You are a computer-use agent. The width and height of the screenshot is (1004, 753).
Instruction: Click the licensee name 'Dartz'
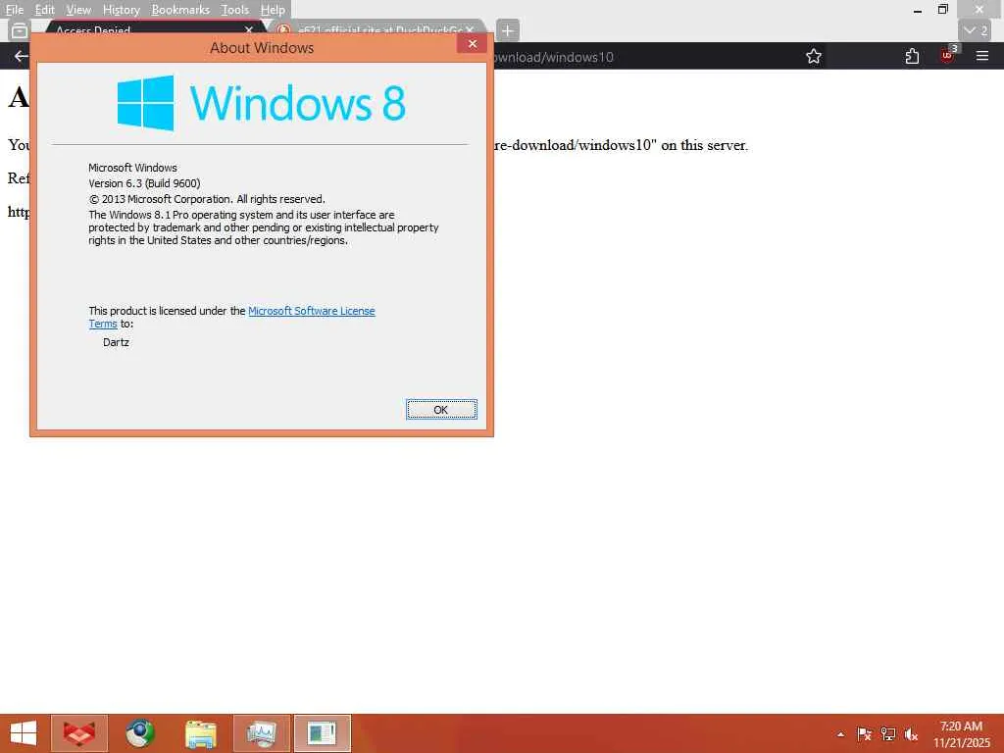(x=116, y=342)
